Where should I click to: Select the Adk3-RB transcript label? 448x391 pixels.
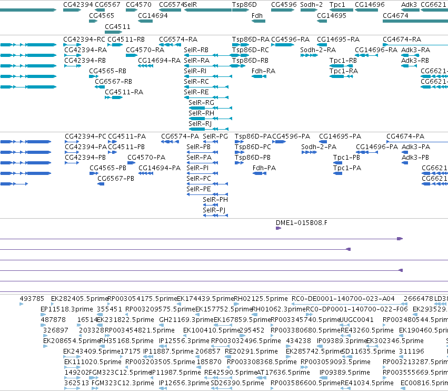pos(415,61)
